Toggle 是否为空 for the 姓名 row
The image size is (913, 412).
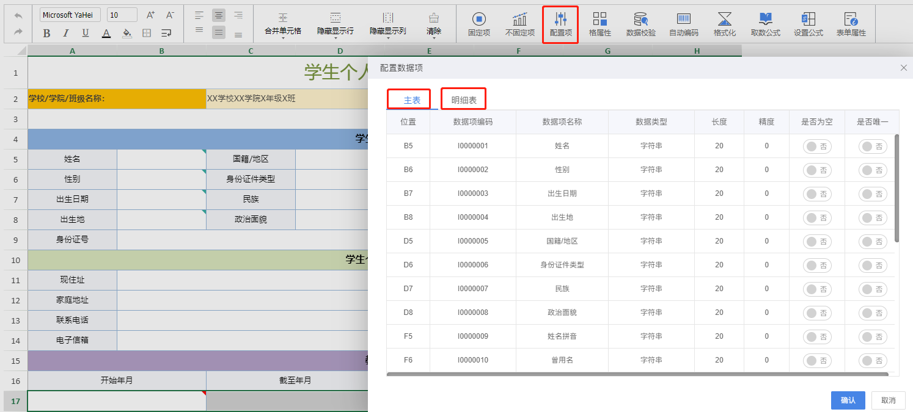817,146
